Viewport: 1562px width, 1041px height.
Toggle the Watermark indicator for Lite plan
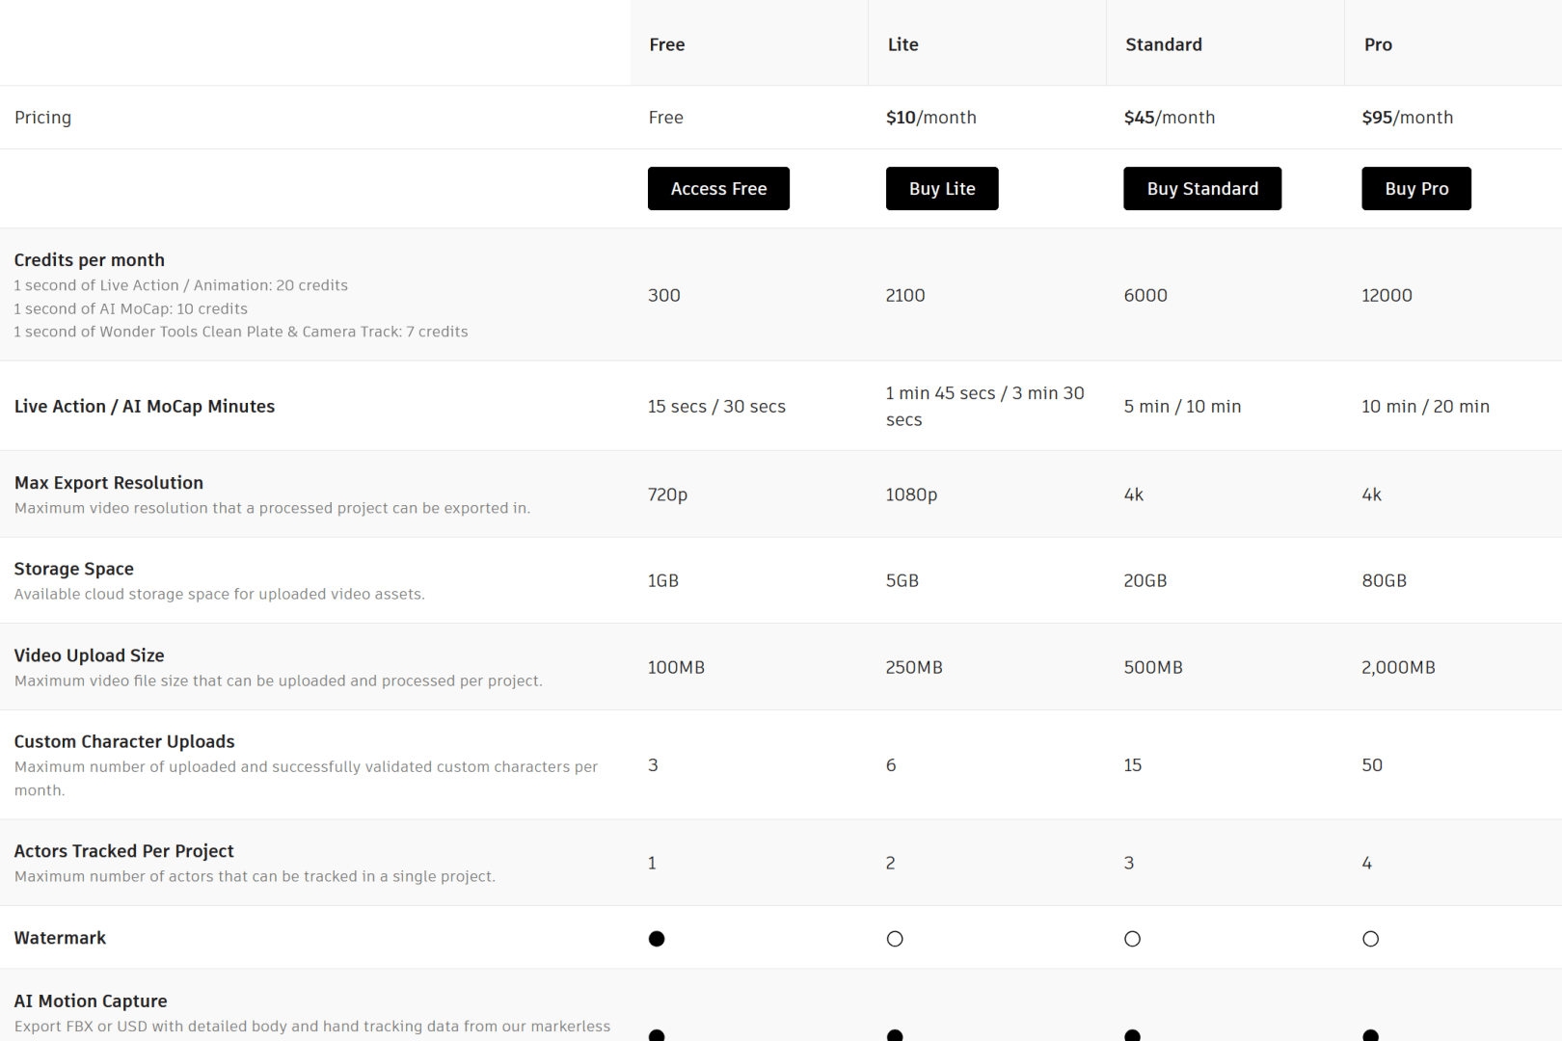click(x=895, y=938)
